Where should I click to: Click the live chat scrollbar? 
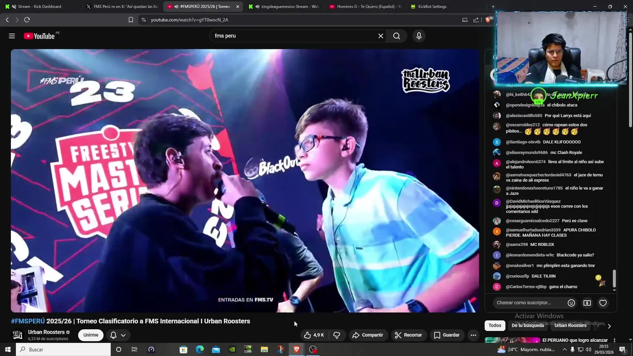click(615, 278)
